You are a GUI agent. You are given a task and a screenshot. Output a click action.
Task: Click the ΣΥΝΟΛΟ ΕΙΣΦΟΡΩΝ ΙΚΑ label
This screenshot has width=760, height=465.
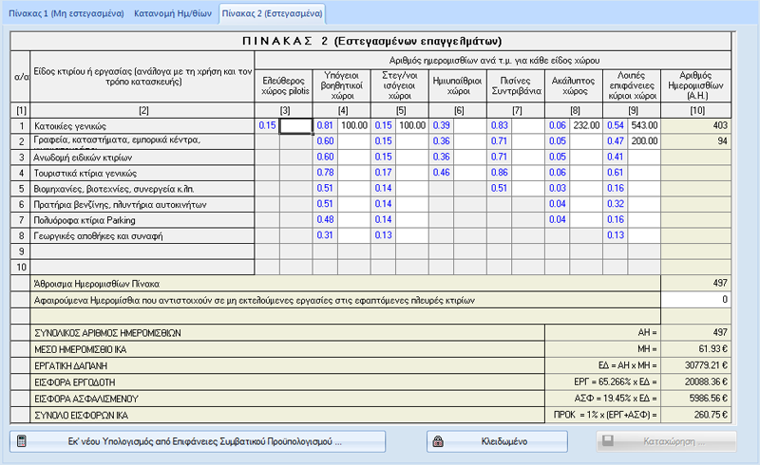[82, 415]
